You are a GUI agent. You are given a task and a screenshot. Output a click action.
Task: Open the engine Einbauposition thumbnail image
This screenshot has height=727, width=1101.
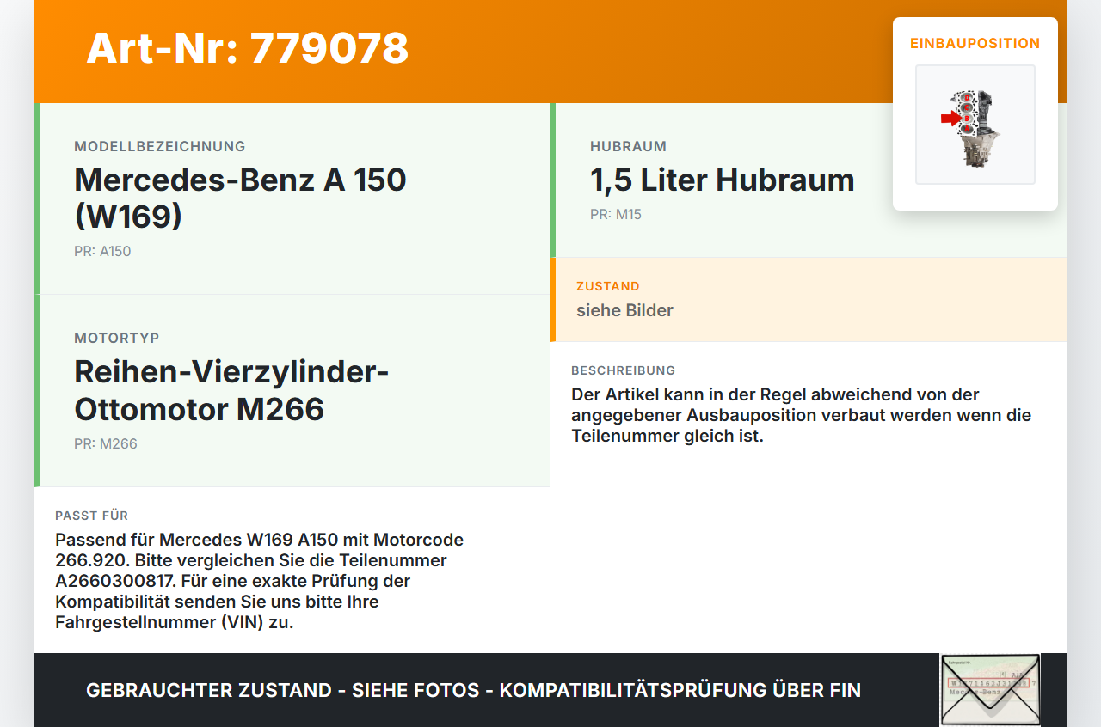(975, 125)
